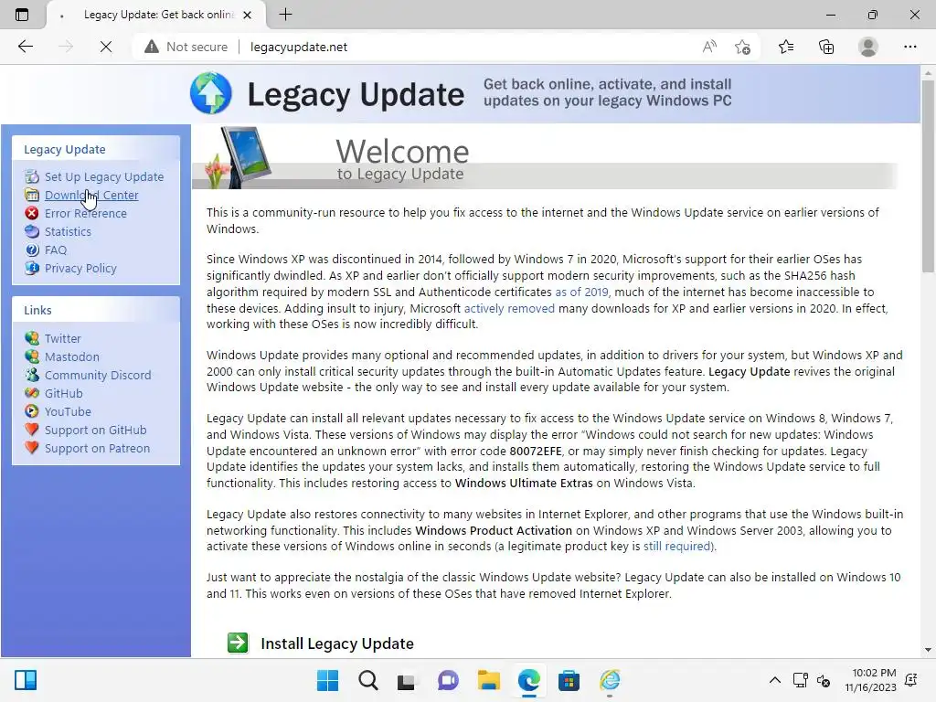The width and height of the screenshot is (936, 702).
Task: Click the heart icon beside Support on Patreon
Action: click(32, 448)
